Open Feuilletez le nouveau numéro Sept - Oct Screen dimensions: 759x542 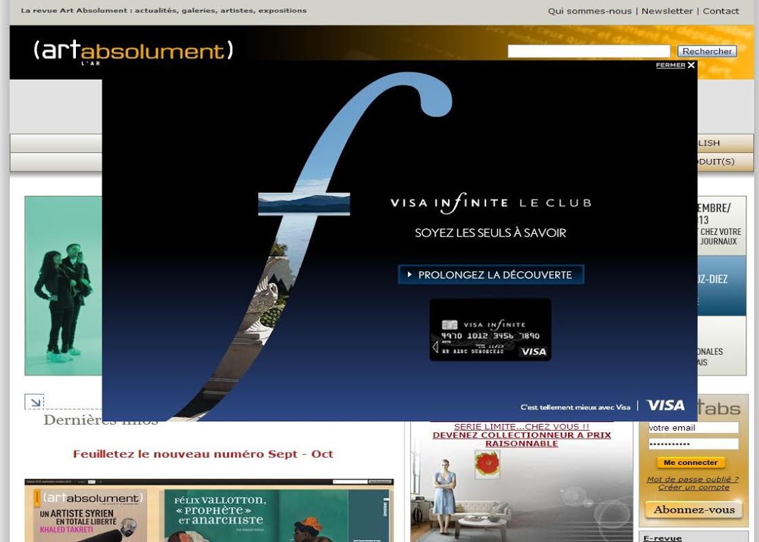[x=203, y=454]
